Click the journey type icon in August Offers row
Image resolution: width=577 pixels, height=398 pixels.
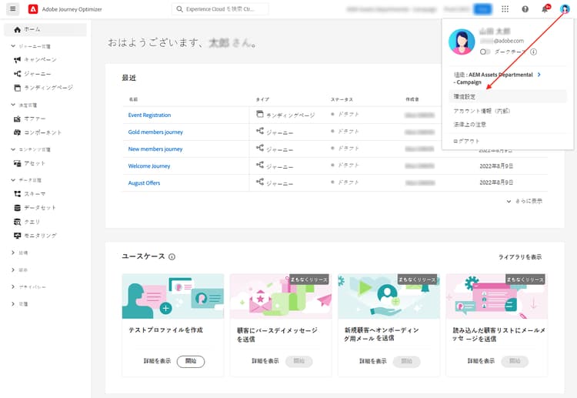[260, 182]
